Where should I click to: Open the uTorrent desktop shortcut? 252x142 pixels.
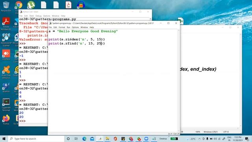click(31, 5)
